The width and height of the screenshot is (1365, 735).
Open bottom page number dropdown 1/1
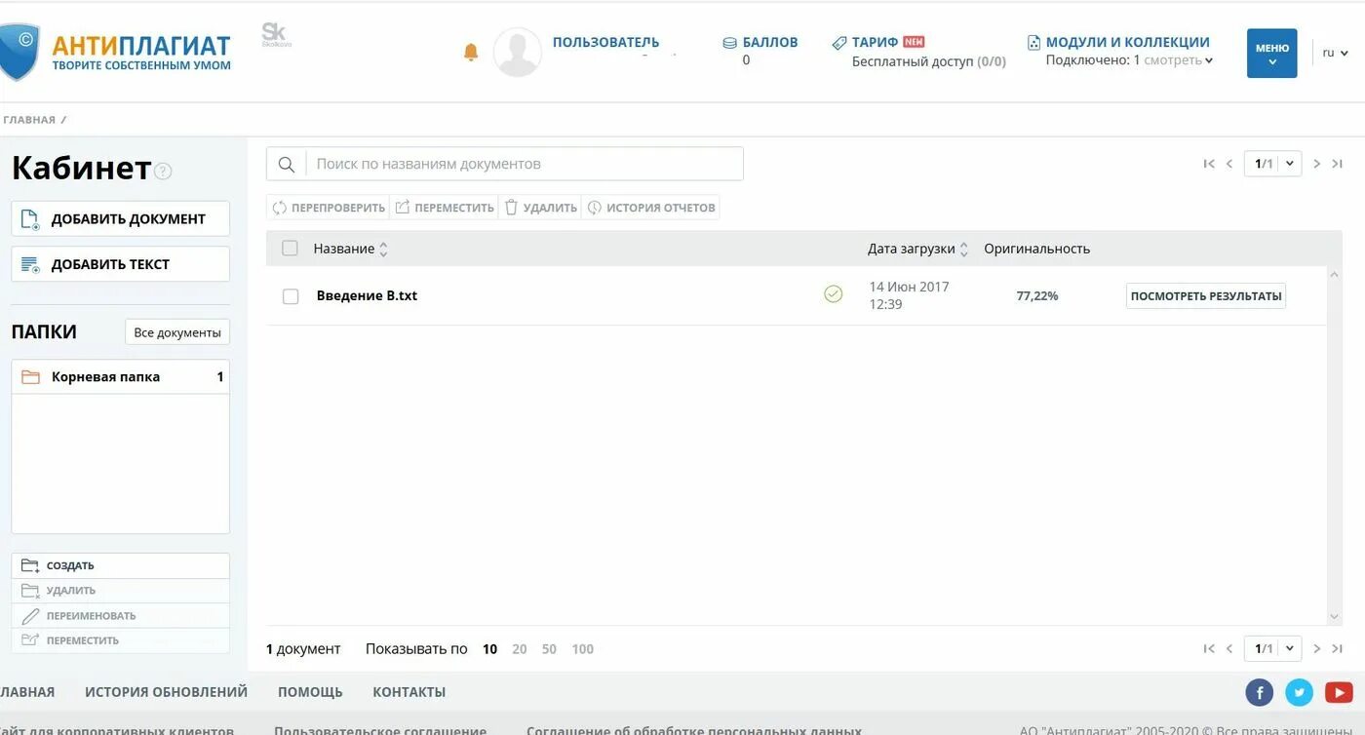(x=1272, y=648)
